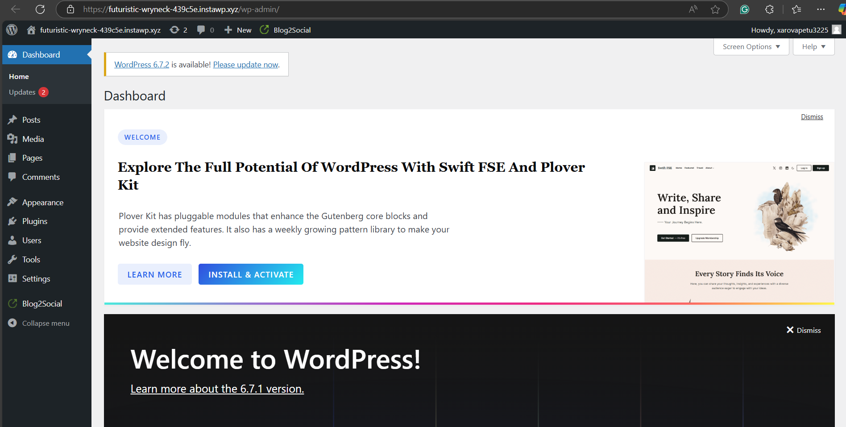The width and height of the screenshot is (846, 427).
Task: Open the browser Extensions puzzle icon
Action: tap(770, 9)
